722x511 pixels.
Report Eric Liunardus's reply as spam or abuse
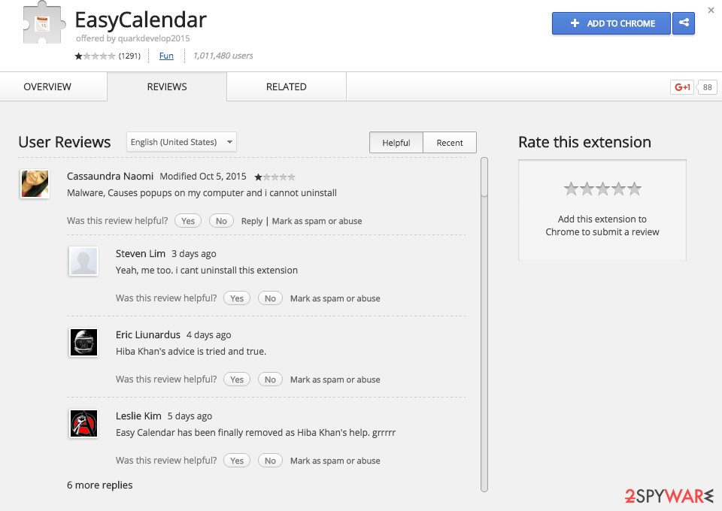pos(335,379)
